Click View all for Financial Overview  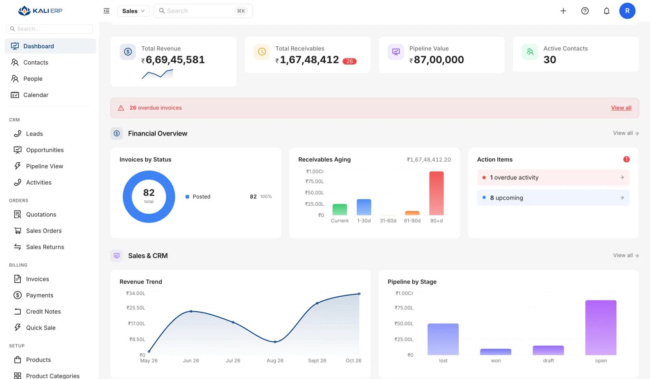pos(626,133)
